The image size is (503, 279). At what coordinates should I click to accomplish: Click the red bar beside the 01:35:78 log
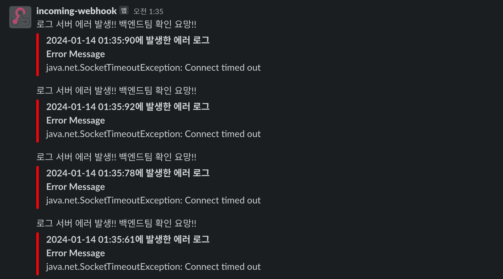[38, 187]
